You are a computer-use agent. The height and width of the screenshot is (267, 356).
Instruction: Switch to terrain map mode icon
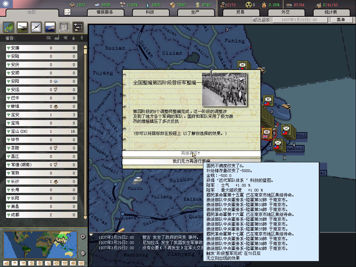tap(6, 263)
